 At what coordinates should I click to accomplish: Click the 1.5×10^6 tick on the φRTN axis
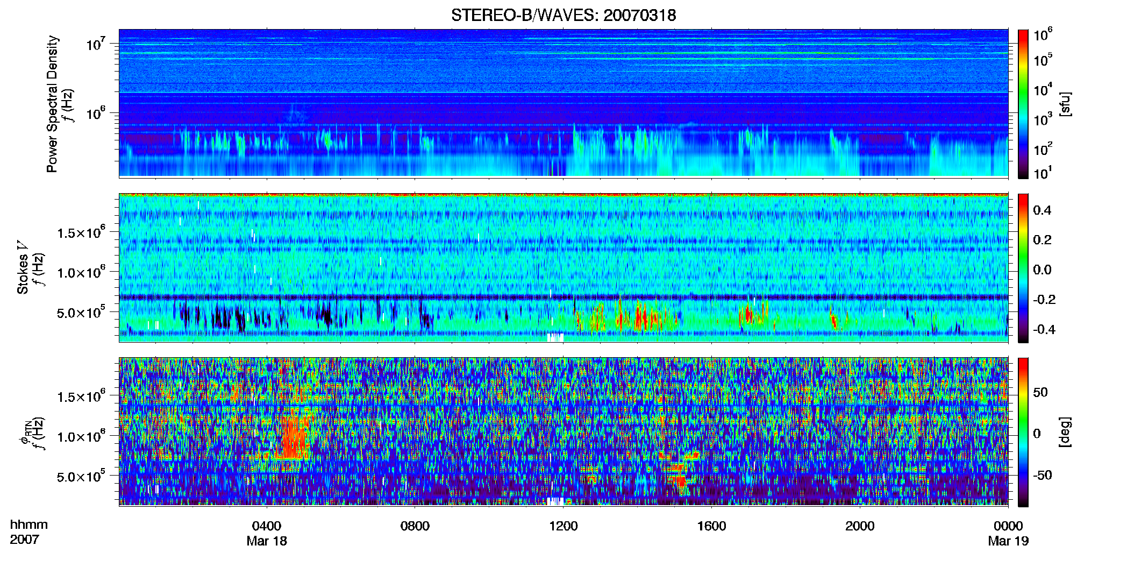click(81, 396)
